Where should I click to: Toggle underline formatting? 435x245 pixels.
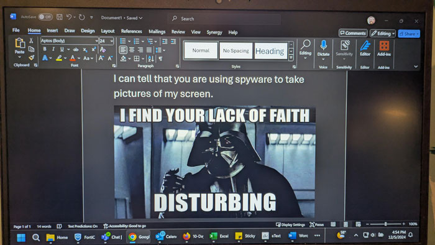[62, 49]
